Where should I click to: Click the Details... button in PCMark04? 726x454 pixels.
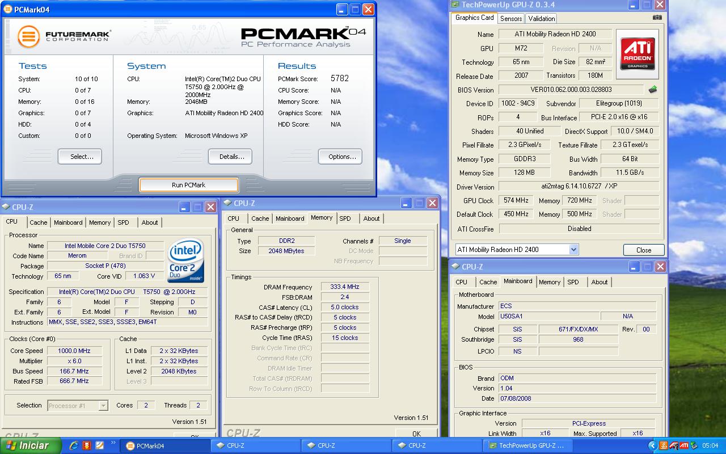coord(230,157)
